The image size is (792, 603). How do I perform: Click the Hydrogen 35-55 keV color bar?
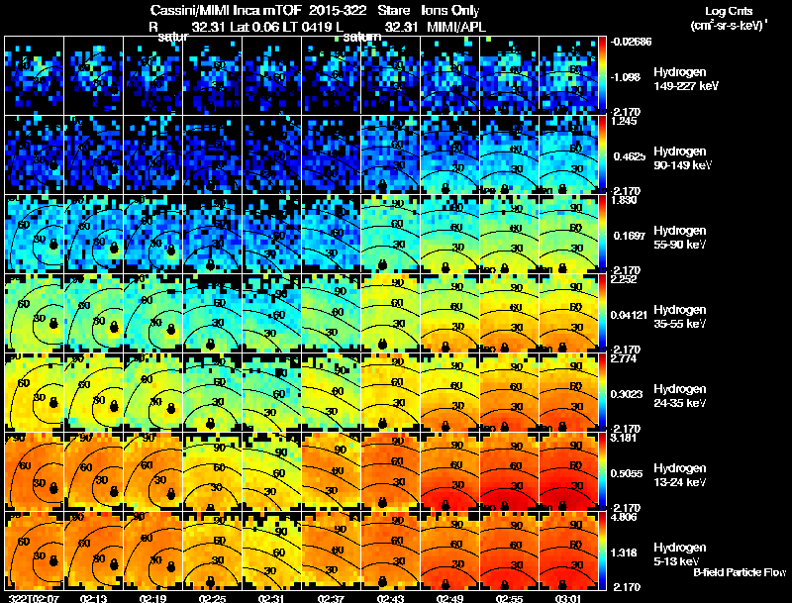(x=603, y=313)
